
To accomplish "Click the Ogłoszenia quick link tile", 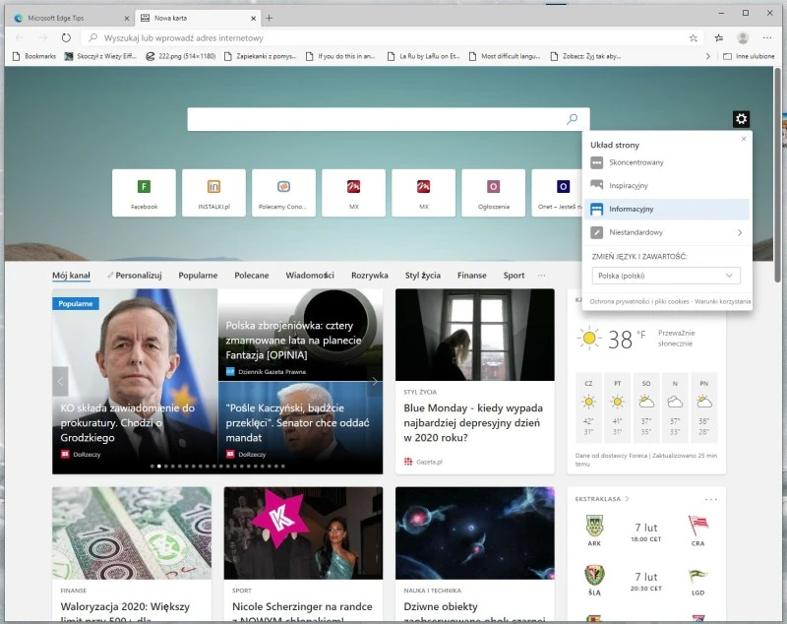I will (x=493, y=193).
